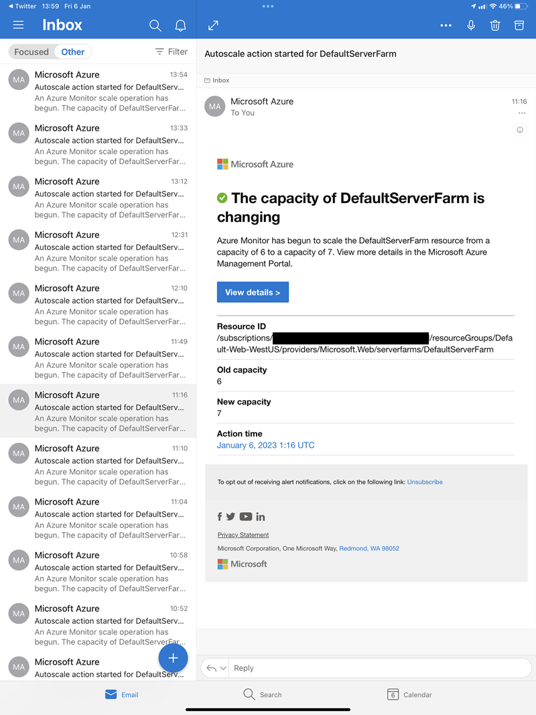
Task: Switch to the Other inbox
Action: click(x=73, y=52)
